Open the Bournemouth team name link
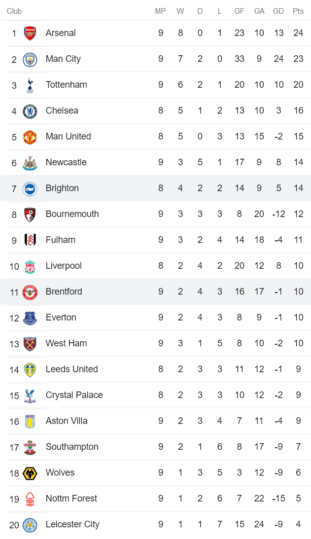 tap(72, 214)
